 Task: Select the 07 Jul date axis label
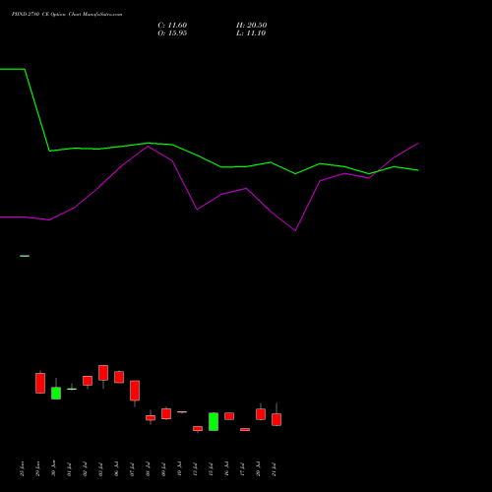pos(132,468)
